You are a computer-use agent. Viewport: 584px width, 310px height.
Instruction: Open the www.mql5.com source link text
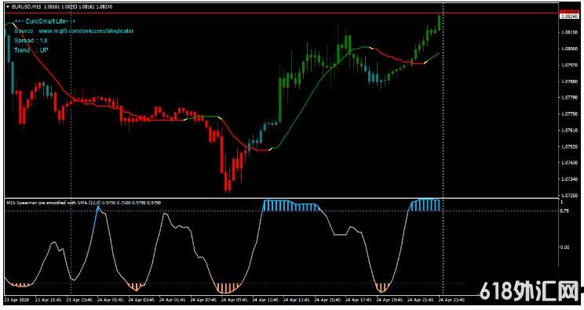86,31
